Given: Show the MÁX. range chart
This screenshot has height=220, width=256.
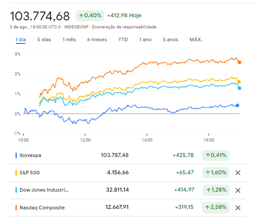Looking at the screenshot, I should click(x=196, y=39).
